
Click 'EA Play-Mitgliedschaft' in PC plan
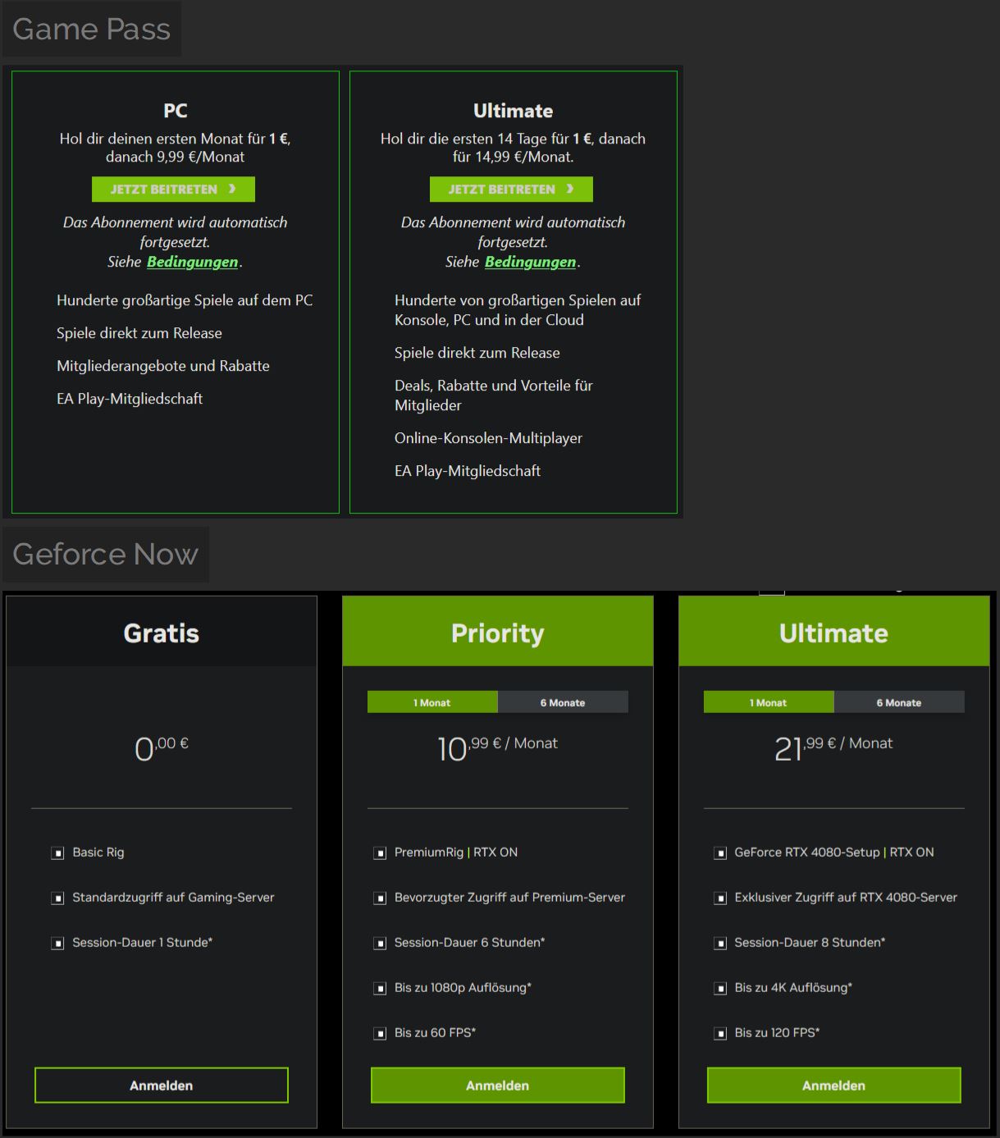coord(130,399)
